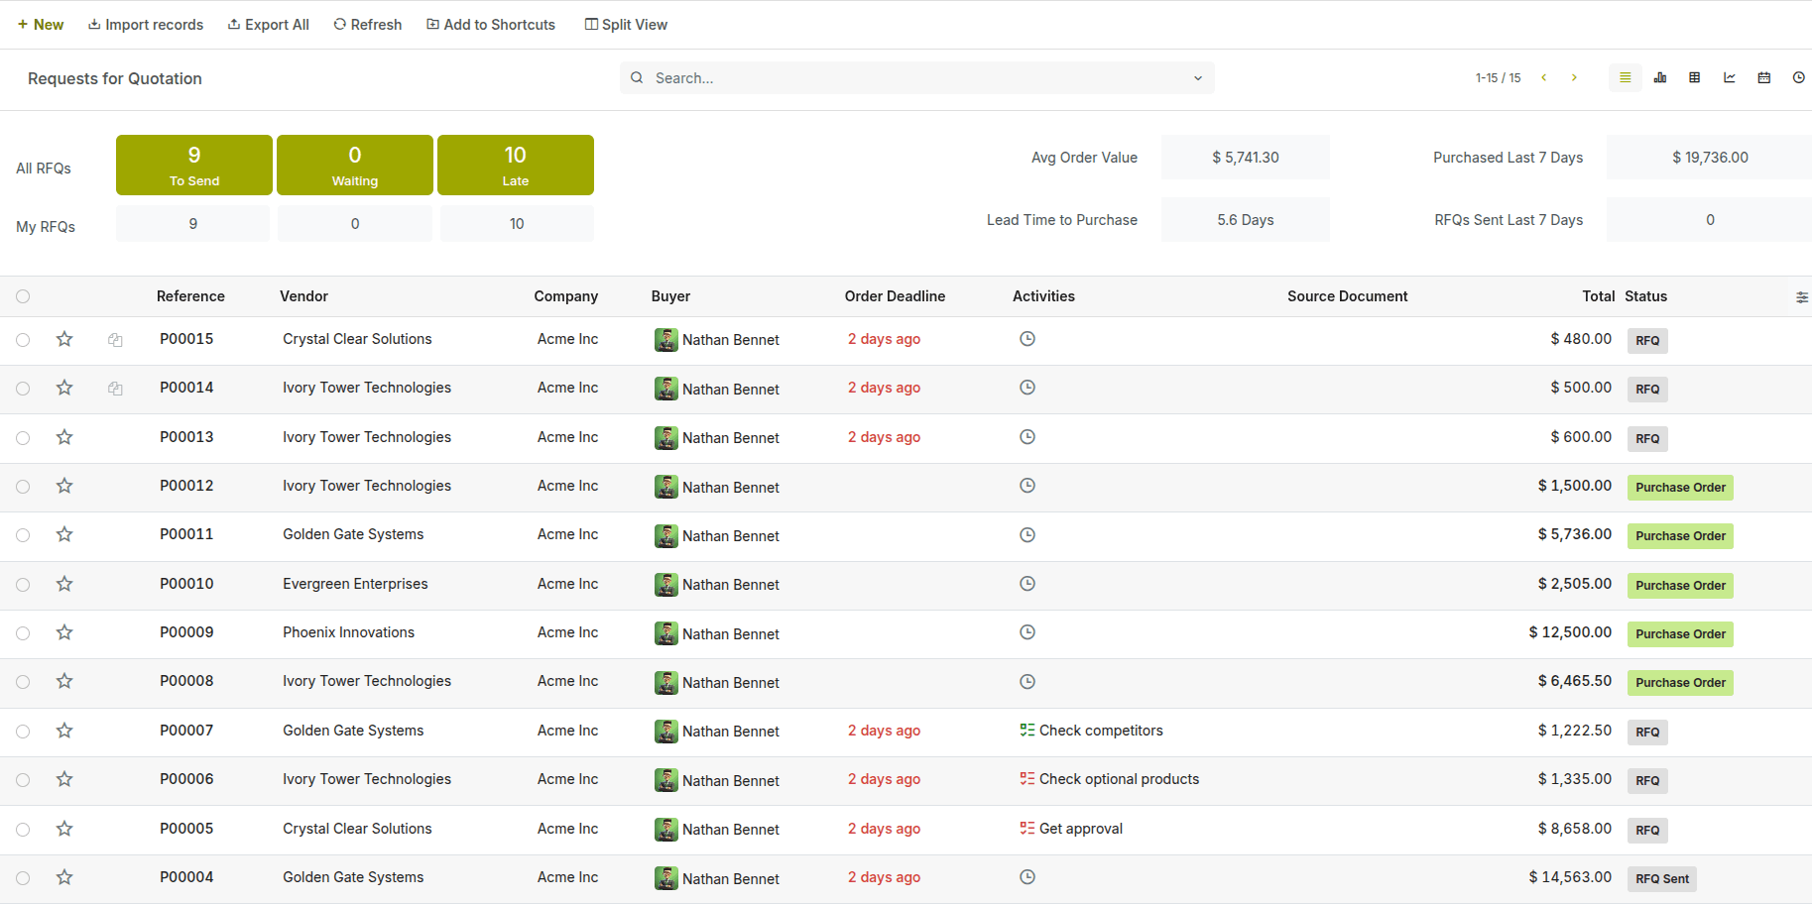The image size is (1812, 904).
Task: Switch to the calendar view
Action: pyautogui.click(x=1763, y=77)
